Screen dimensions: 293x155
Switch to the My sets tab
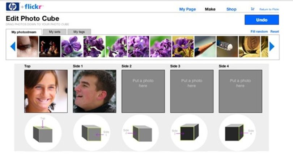tap(55, 32)
